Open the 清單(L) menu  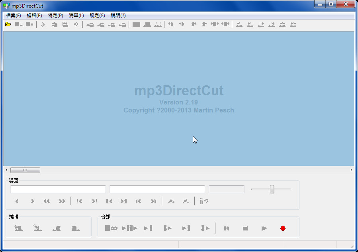(x=76, y=16)
